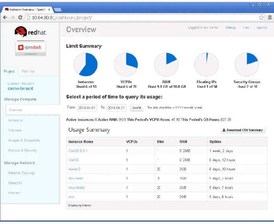Click the Manage Compute heading
274x224 pixels.
tap(20, 99)
